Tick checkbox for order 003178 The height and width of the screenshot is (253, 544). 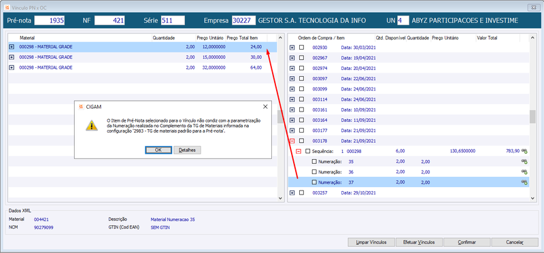tap(301, 141)
